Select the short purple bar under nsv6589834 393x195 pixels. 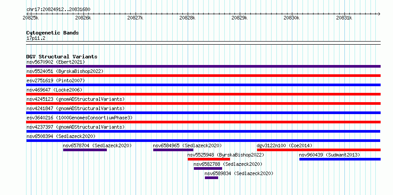[211, 178]
